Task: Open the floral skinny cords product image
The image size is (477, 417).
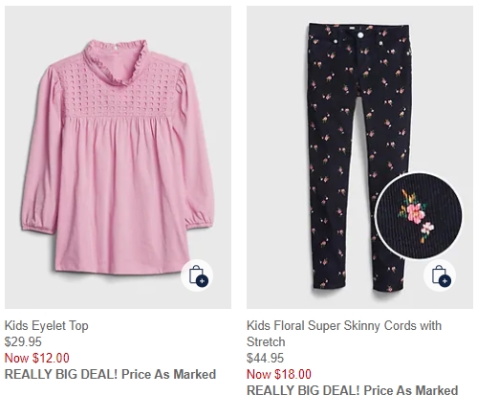Action: [359, 157]
